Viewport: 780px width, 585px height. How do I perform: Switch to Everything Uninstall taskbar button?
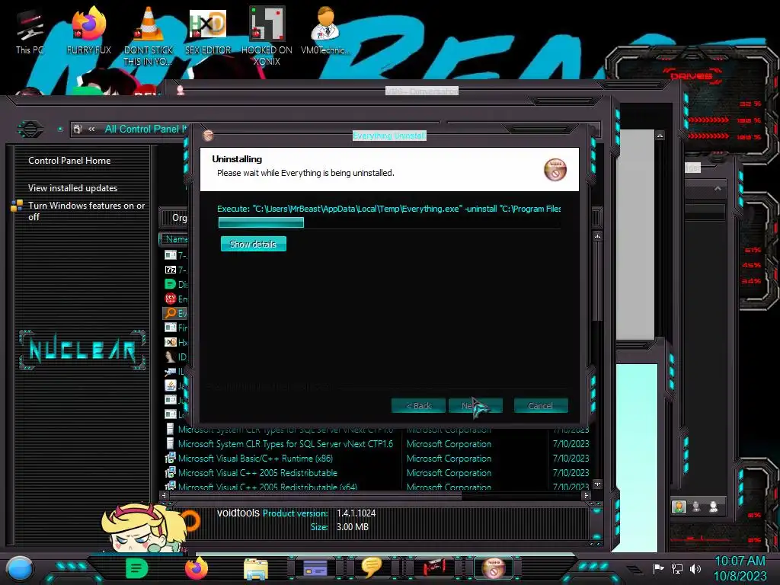pos(494,567)
